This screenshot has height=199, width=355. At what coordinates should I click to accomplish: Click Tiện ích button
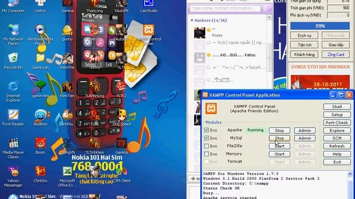coord(305,45)
